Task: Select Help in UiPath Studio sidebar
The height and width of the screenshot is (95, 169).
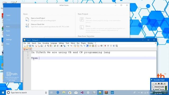Action: [8, 44]
